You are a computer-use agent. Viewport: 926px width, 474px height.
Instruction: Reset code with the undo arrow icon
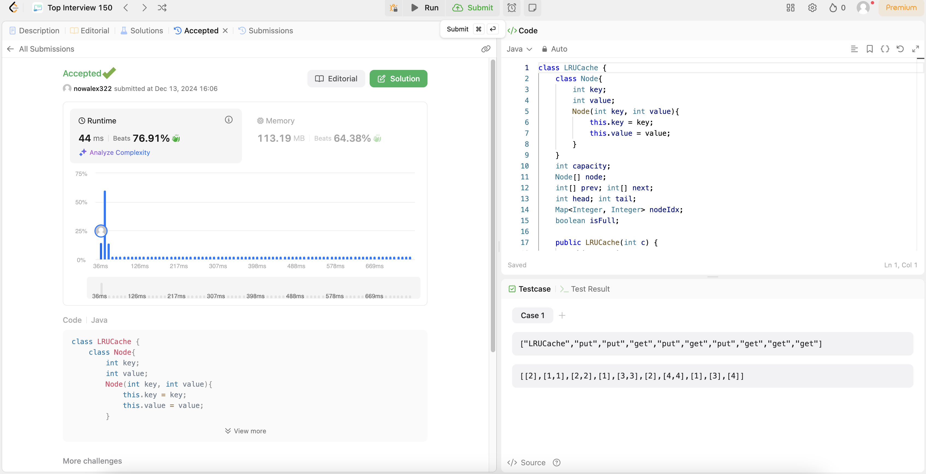tap(900, 49)
